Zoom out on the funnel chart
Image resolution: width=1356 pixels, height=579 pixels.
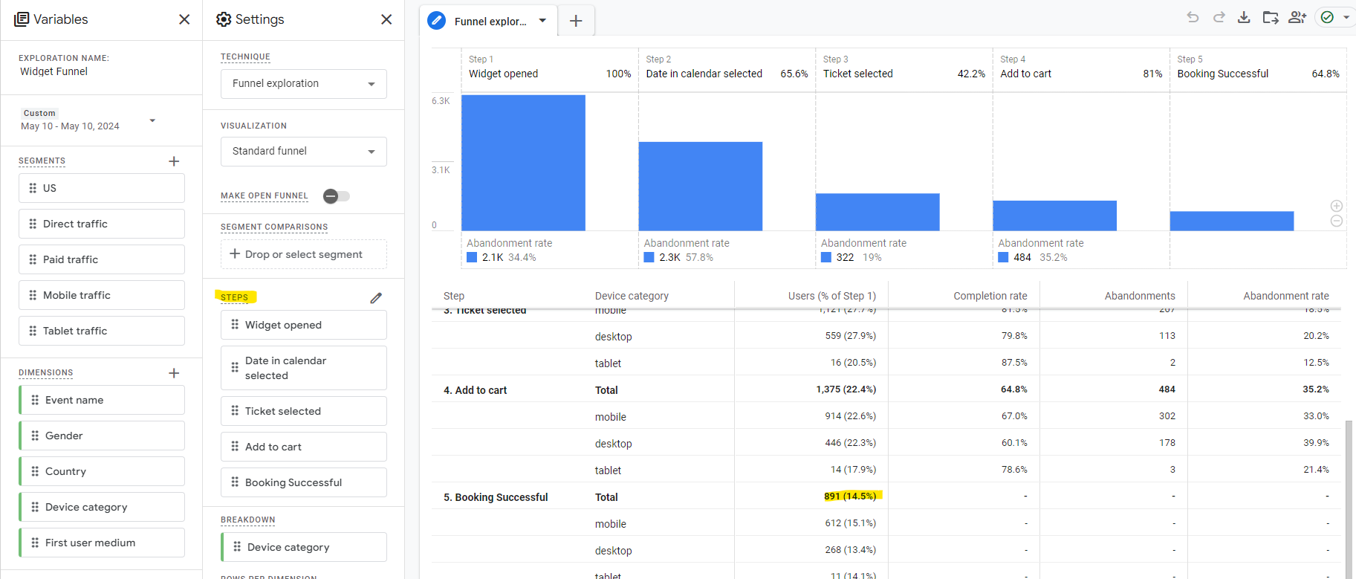click(x=1336, y=221)
